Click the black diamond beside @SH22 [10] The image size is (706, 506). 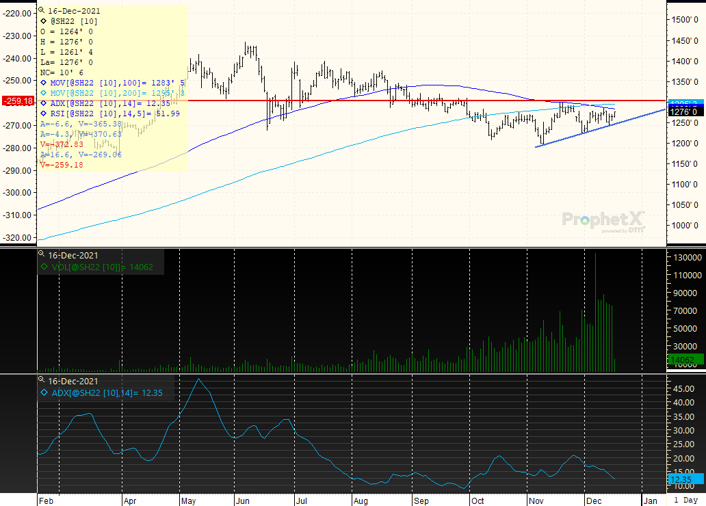[x=44, y=21]
